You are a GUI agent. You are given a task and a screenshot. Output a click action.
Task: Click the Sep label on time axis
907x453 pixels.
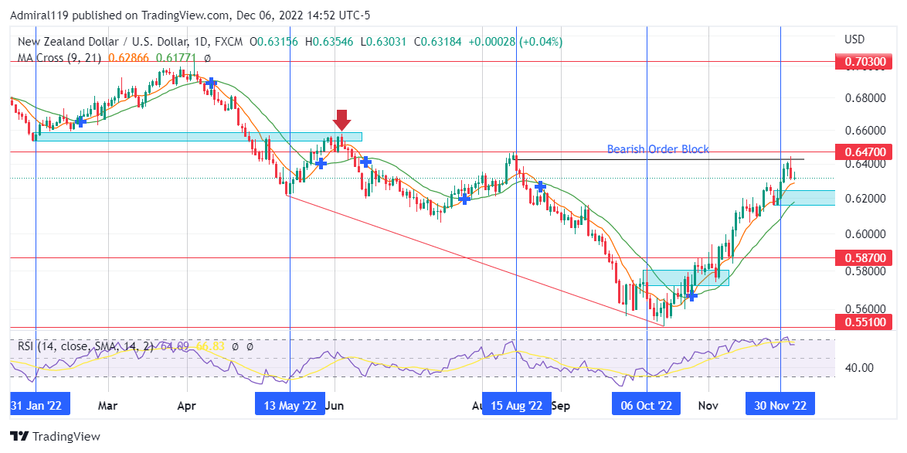[560, 406]
